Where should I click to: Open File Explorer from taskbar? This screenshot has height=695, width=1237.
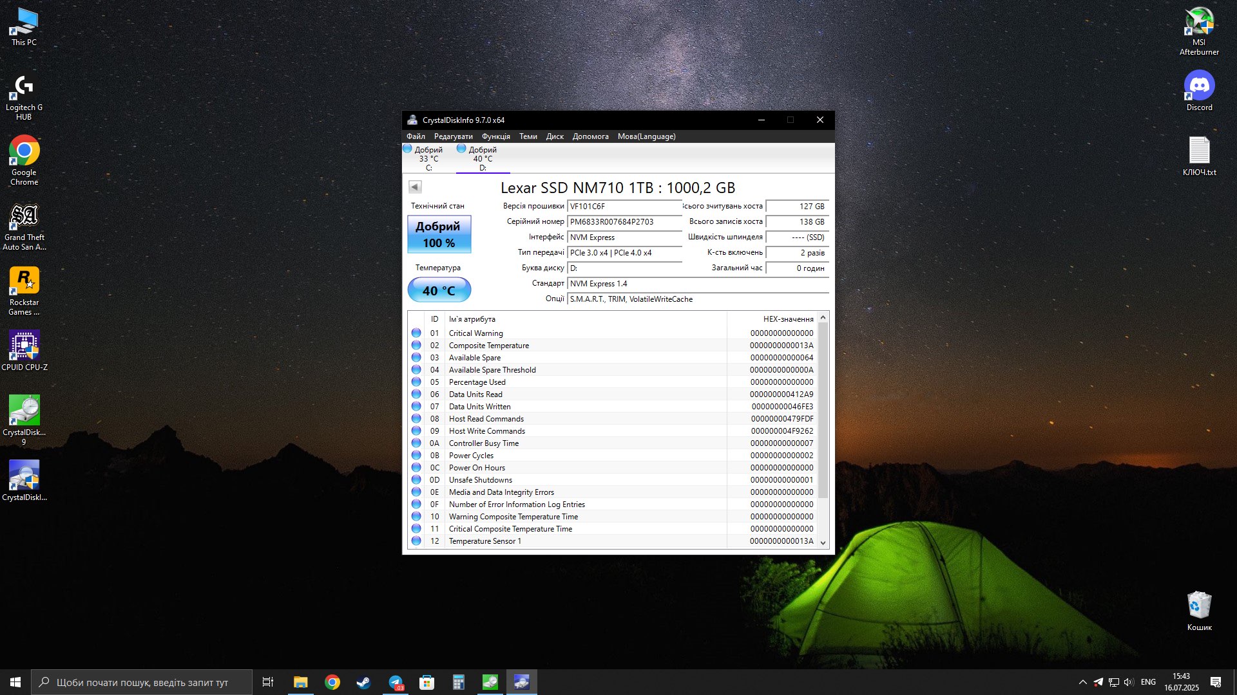point(300,682)
